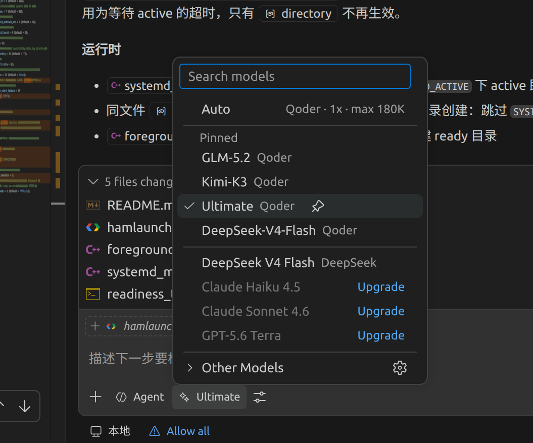Choose the DeepSeek-V4-Flash Qoder model
Viewport: 533px width, 443px height.
[300, 230]
